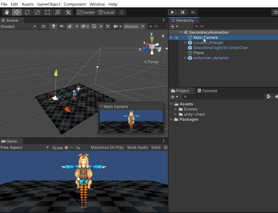
Task: Click the Main Camera preview thumbnail
Action: click(x=131, y=121)
